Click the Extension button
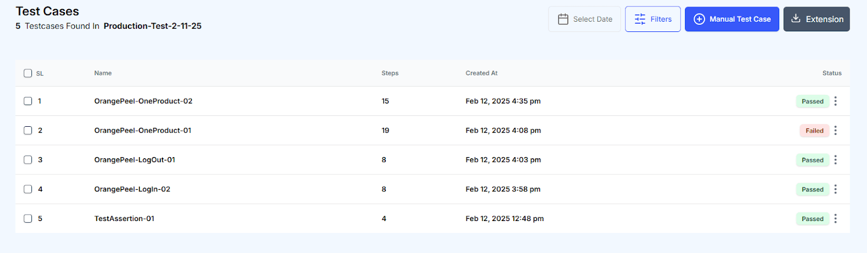Image resolution: width=867 pixels, height=253 pixels. (817, 19)
